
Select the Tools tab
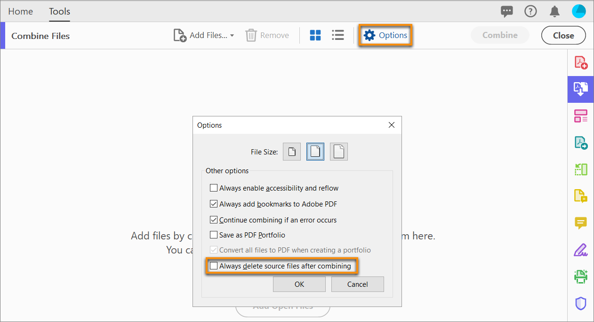point(59,11)
